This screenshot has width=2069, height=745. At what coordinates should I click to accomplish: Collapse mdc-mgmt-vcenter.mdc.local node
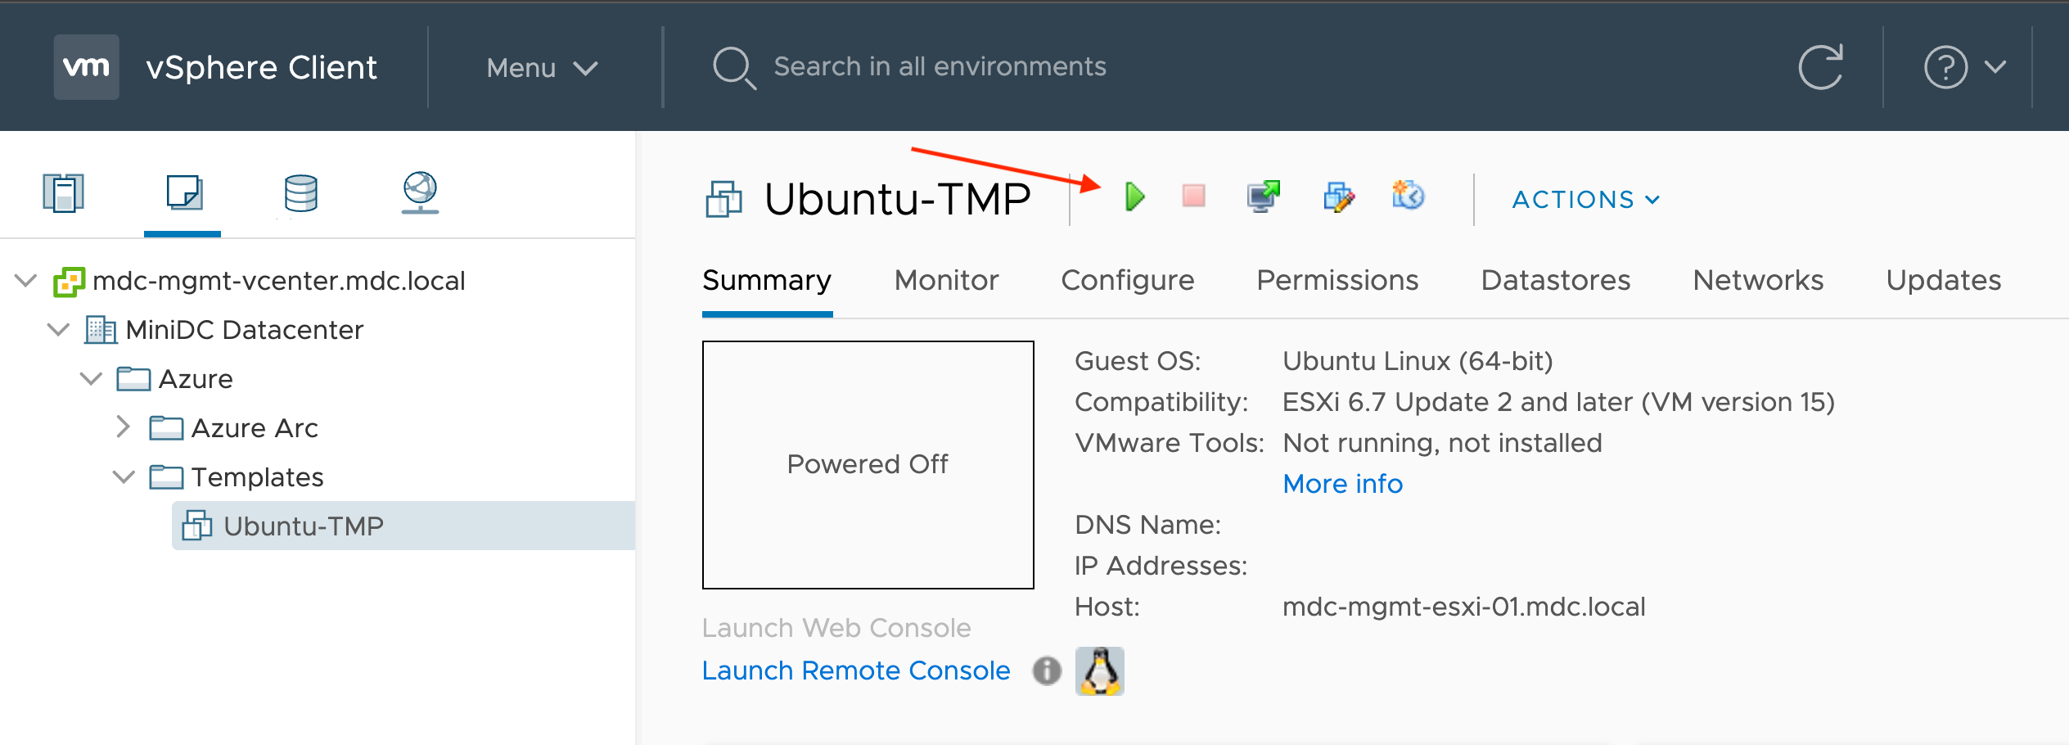(26, 281)
